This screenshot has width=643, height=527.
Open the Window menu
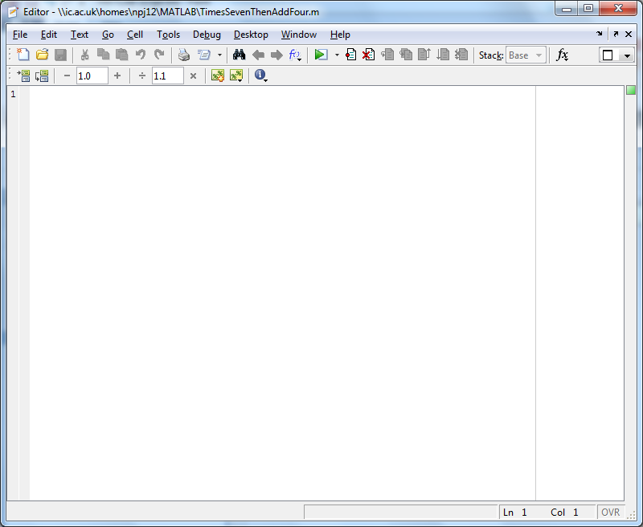[x=299, y=35]
